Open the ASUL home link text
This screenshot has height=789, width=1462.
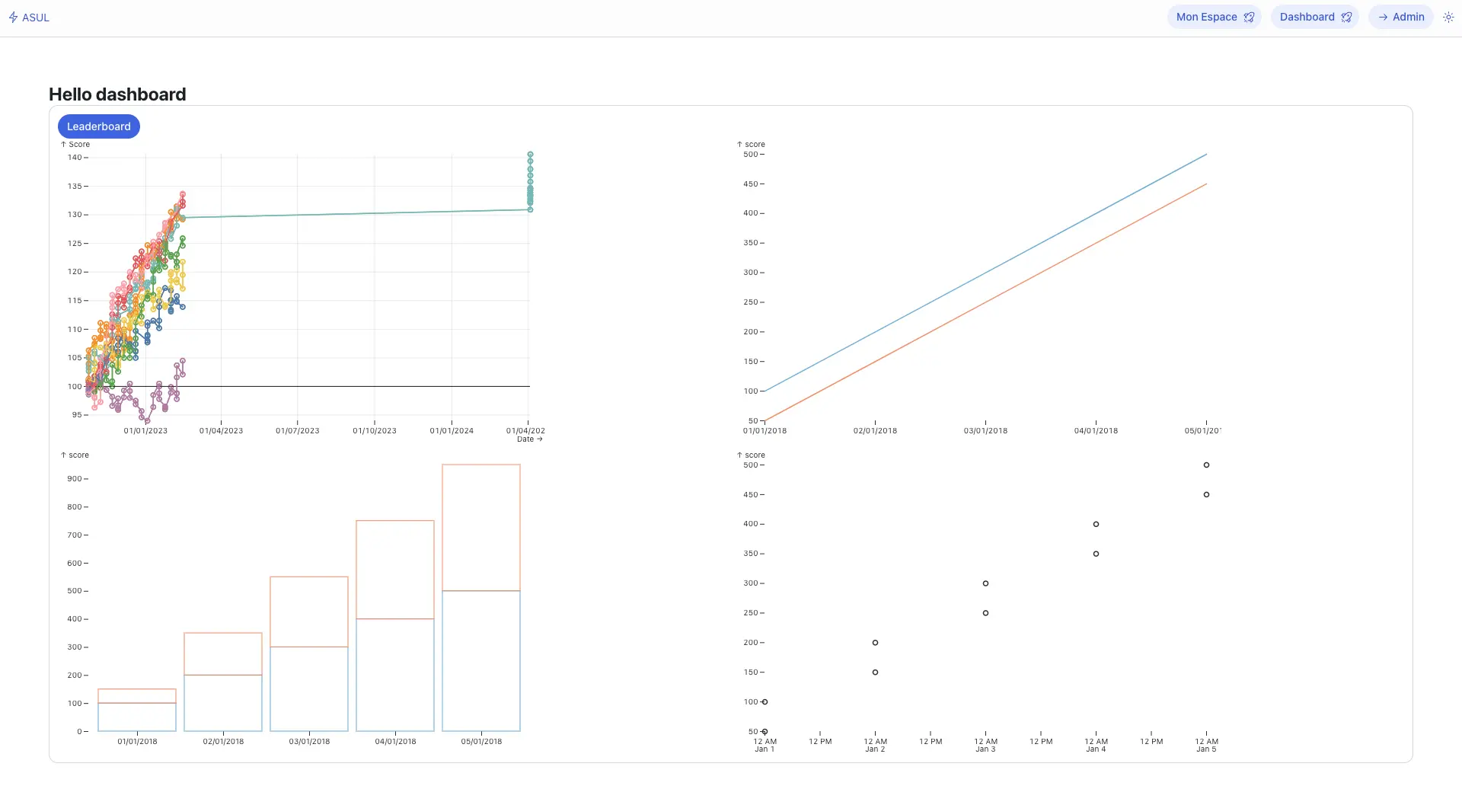pyautogui.click(x=36, y=18)
